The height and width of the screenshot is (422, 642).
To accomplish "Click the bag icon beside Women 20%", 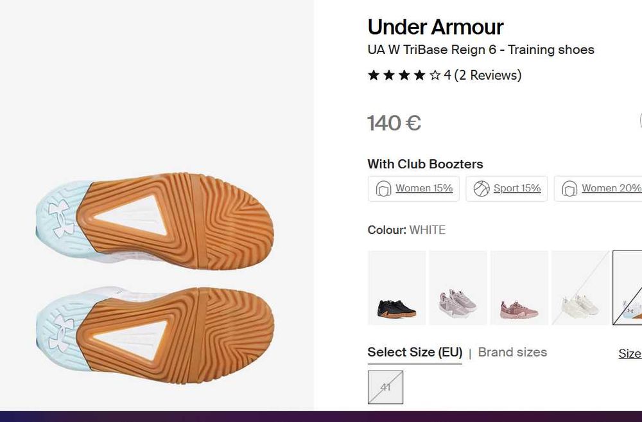I will [x=569, y=189].
